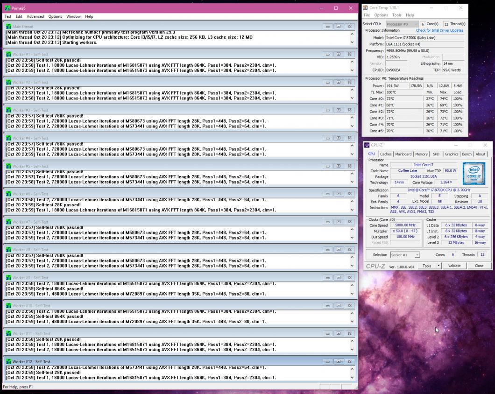Click the Core #0 temperature 73°C reading

404,99
